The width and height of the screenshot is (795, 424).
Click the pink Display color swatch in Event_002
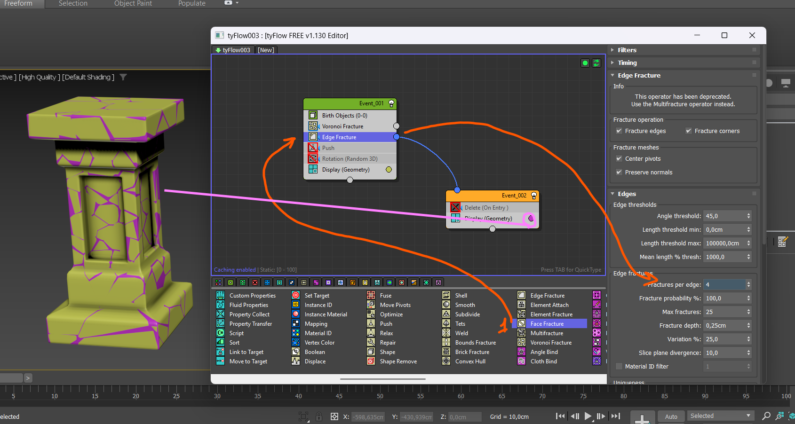tap(531, 219)
